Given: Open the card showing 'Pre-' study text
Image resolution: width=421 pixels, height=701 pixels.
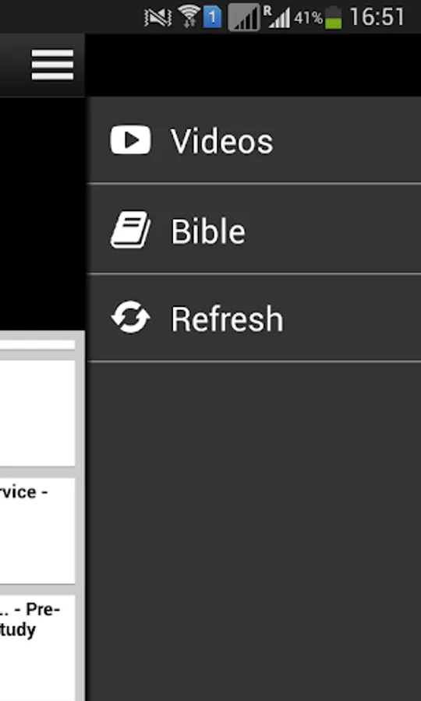Looking at the screenshot, I should click(x=37, y=648).
